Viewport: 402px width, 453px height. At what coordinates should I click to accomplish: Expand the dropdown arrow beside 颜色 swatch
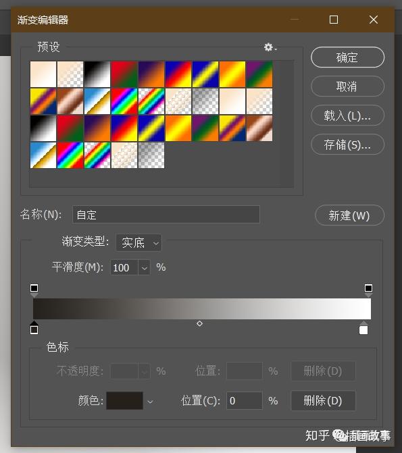[150, 402]
